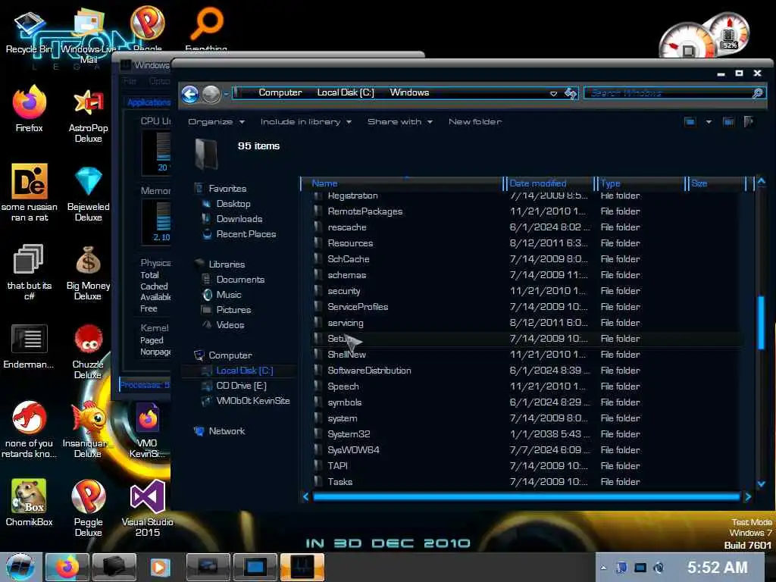Select Local Disk (C:) in address breadcrumb

[346, 92]
